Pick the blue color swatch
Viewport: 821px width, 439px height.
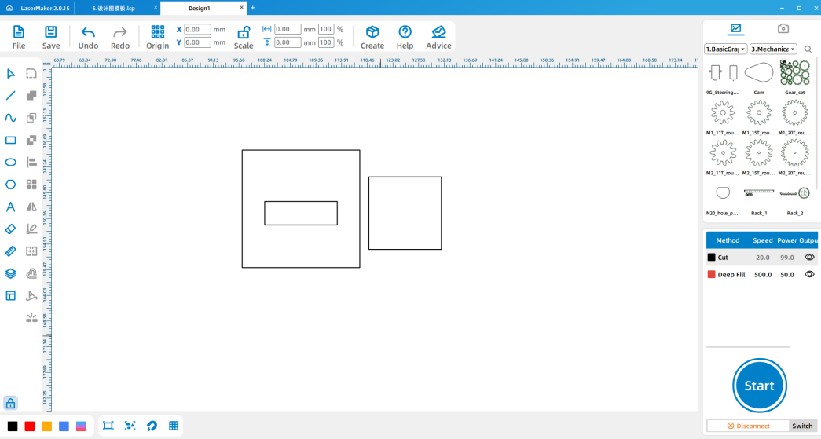[64, 426]
